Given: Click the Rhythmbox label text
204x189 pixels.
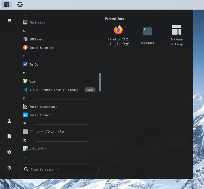Looking at the screenshot, I should 37,22.
